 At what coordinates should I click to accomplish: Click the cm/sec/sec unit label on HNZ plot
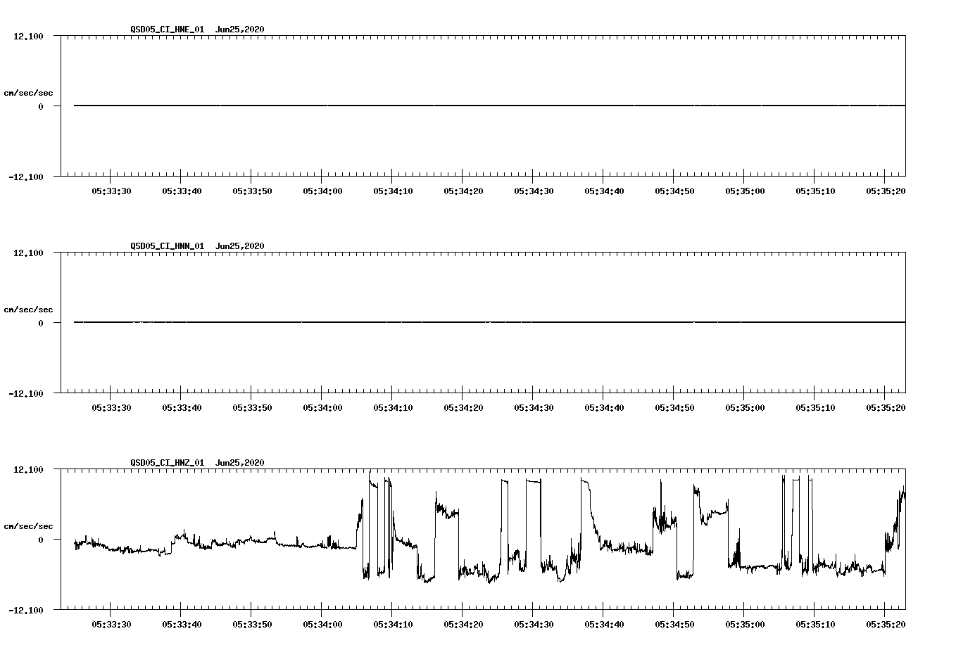[x=28, y=526]
